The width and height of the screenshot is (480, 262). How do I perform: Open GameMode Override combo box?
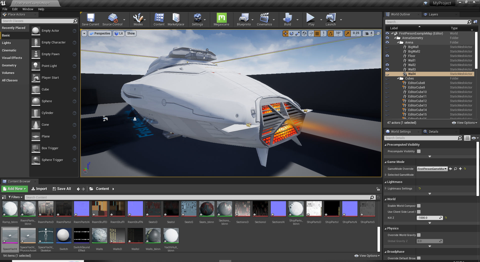(x=432, y=169)
